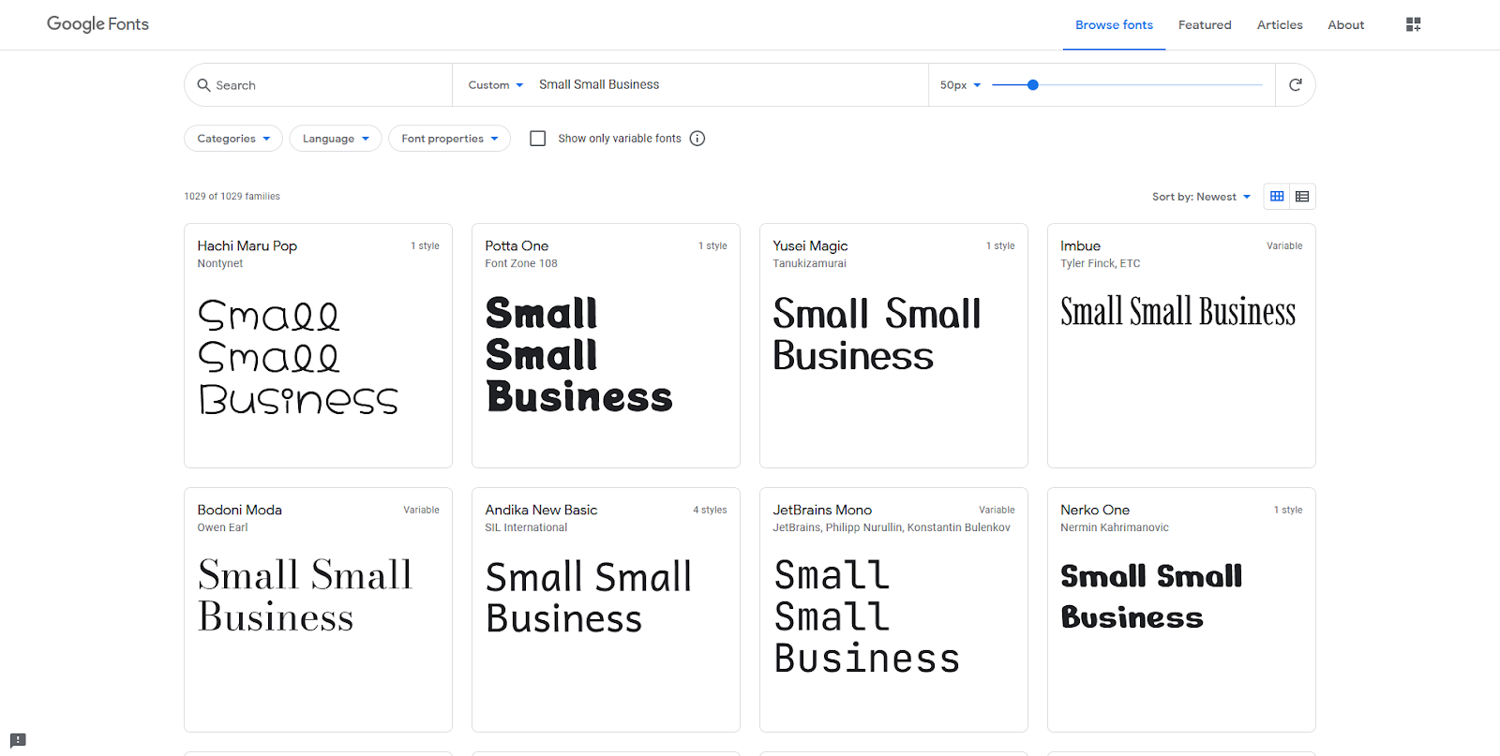1500x756 pixels.
Task: Expand the Categories filter
Action: click(x=233, y=139)
